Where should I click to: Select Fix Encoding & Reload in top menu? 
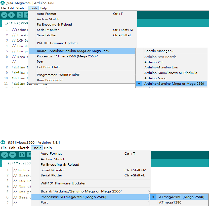(x=83, y=25)
